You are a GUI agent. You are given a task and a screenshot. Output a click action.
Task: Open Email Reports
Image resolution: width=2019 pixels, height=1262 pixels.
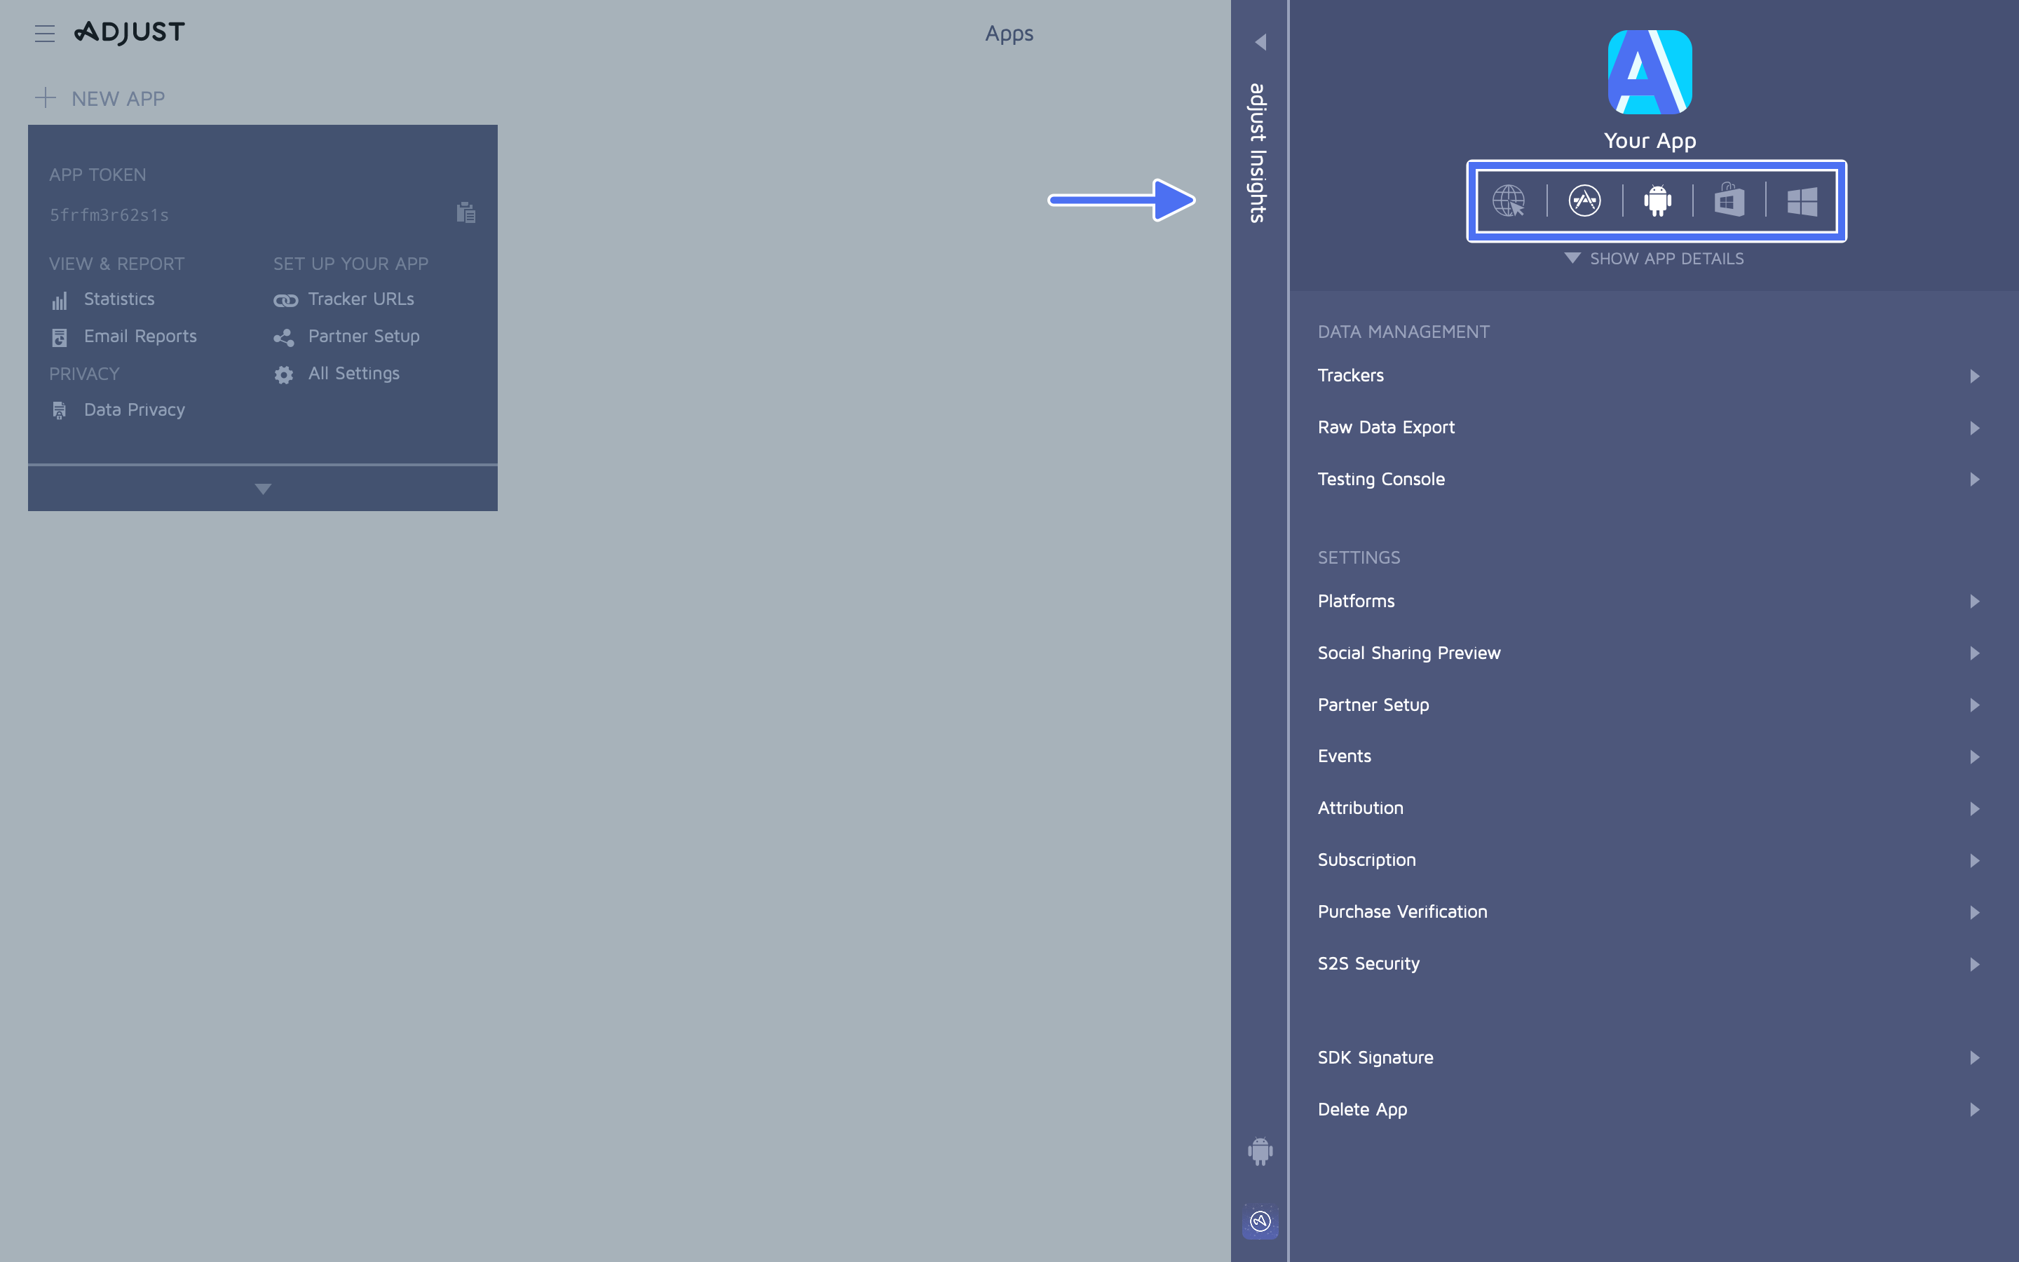coord(140,337)
